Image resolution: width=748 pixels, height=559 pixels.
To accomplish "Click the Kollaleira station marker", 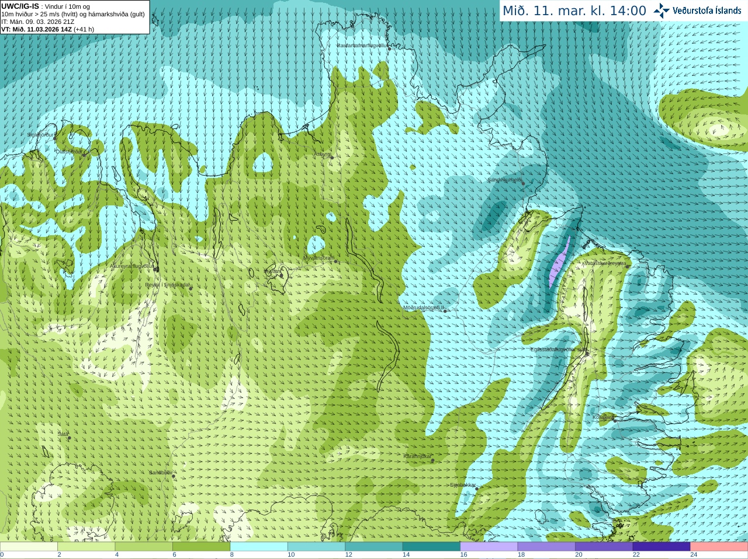I will (x=615, y=420).
